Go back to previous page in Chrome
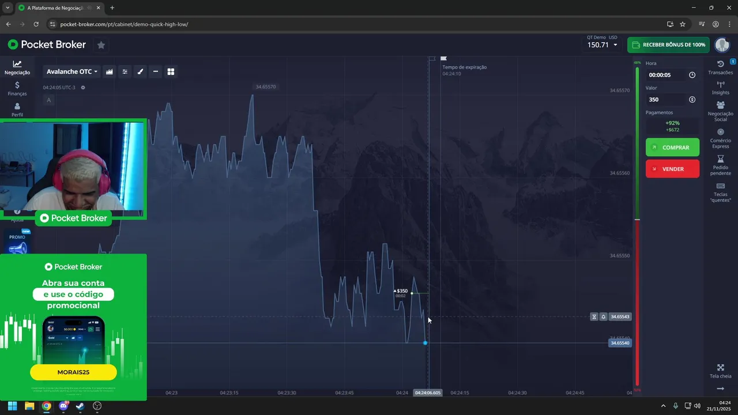Image resolution: width=738 pixels, height=415 pixels. pos(8,24)
